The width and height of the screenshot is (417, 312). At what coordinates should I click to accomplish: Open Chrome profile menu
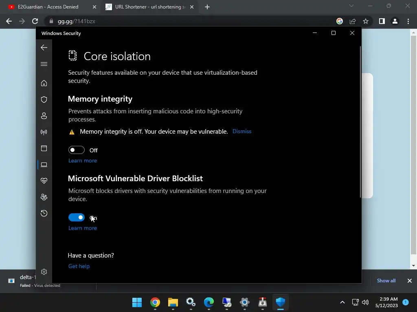[395, 21]
